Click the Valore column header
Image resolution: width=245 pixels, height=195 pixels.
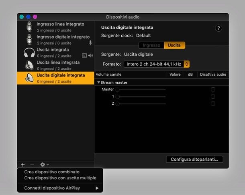175,75
